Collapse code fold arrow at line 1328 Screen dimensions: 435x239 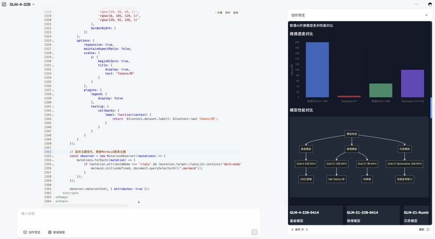point(53,53)
